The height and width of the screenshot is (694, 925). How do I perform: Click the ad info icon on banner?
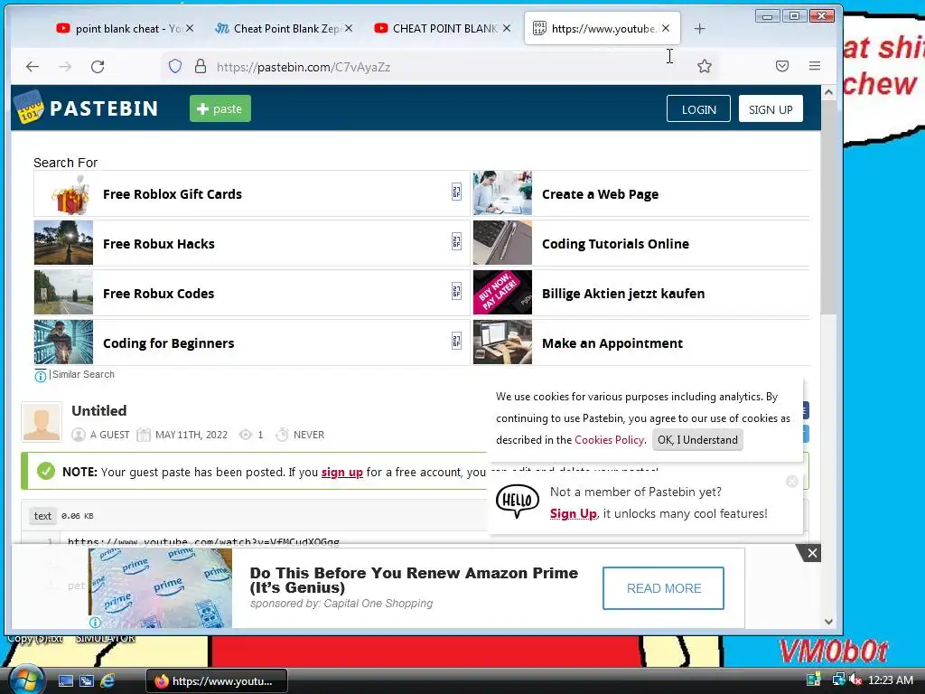click(x=95, y=622)
